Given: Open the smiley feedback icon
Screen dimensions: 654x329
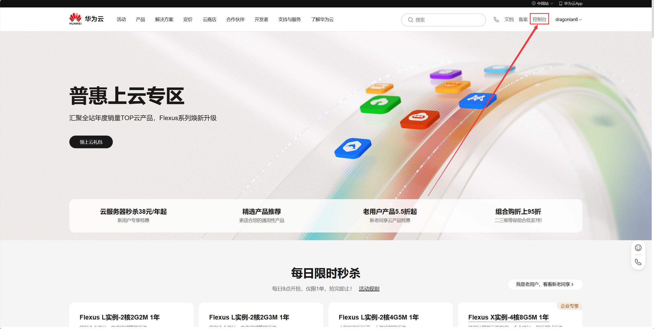Looking at the screenshot, I should [x=638, y=248].
